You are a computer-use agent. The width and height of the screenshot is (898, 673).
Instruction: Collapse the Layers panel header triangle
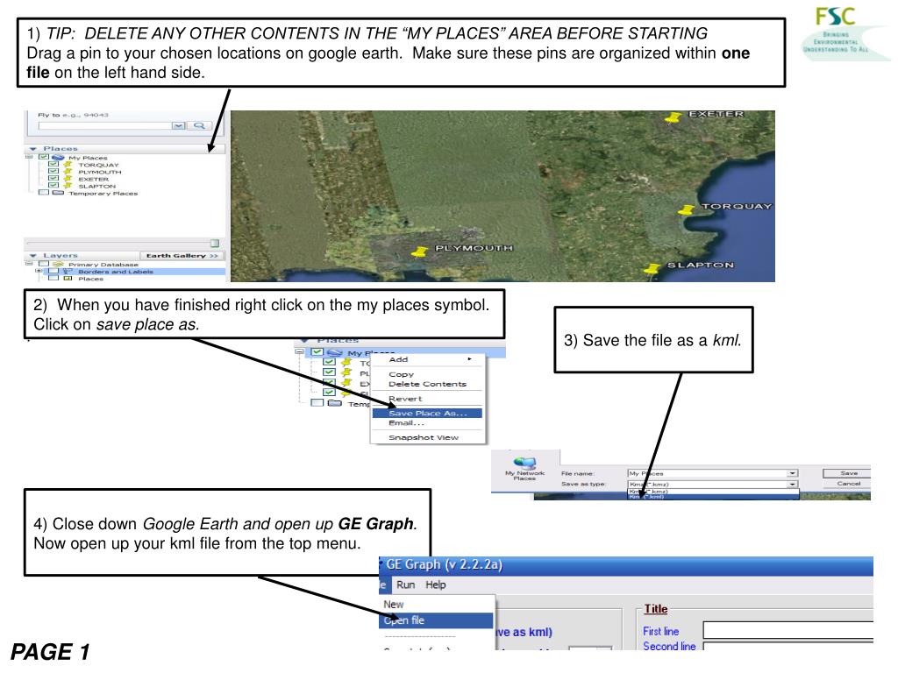33,255
